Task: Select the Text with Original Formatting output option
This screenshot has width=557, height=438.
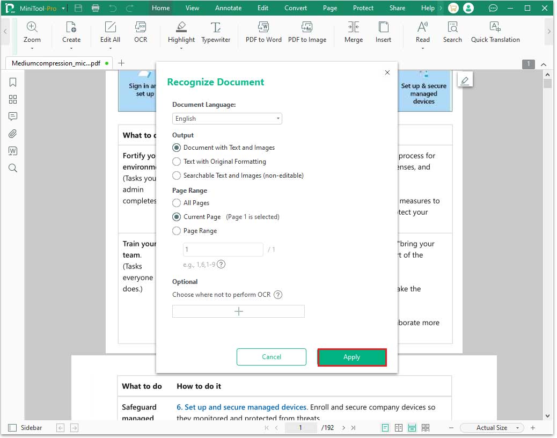Action: [177, 162]
